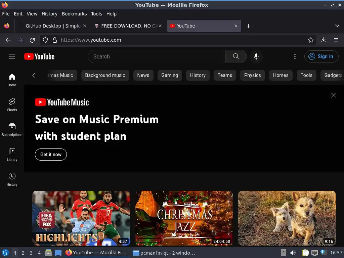This screenshot has width=344, height=258.
Task: Open Subscriptions in the sidebar
Action: (12, 130)
